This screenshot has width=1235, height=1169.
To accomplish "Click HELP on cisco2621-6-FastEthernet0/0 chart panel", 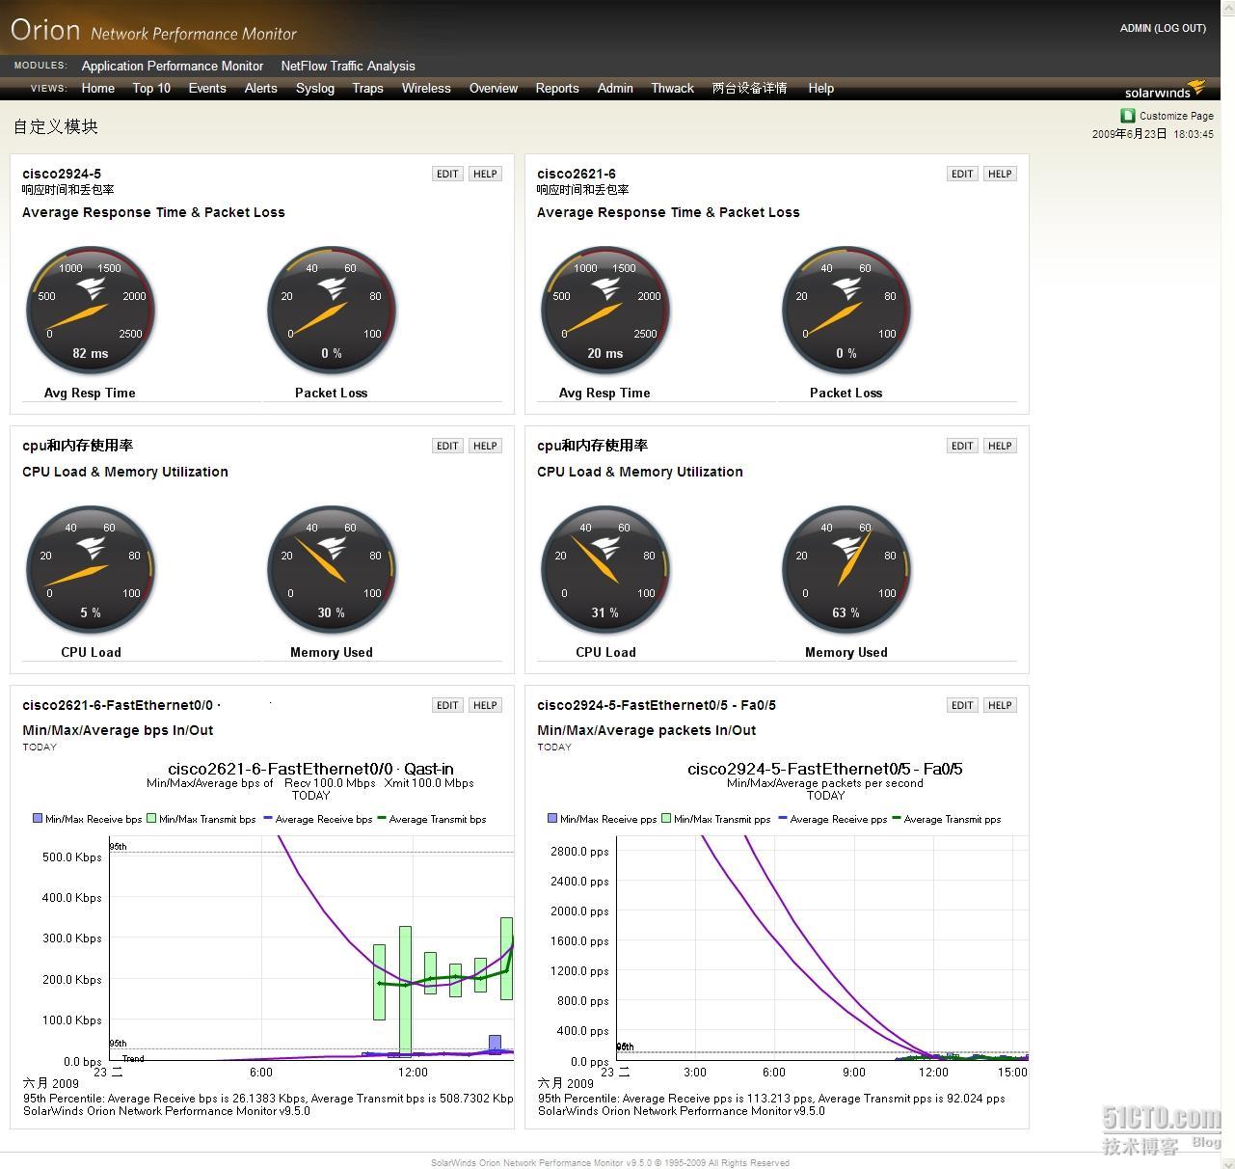I will pos(485,705).
